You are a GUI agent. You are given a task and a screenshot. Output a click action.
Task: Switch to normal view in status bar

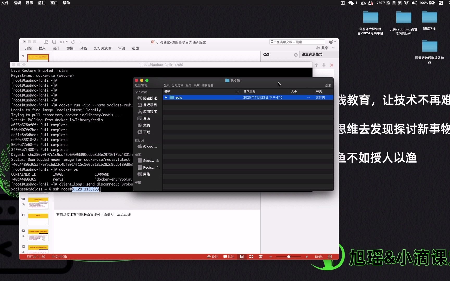coord(241,257)
